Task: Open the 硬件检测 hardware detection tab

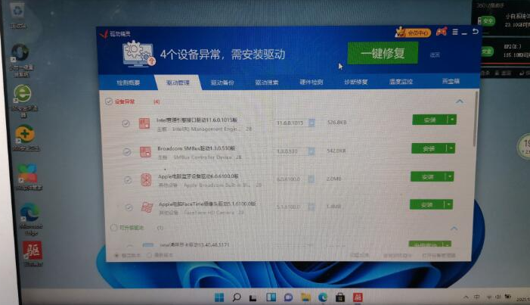Action: pyautogui.click(x=311, y=82)
